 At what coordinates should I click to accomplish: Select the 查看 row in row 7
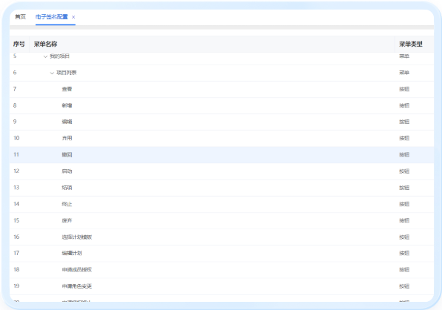click(222, 89)
